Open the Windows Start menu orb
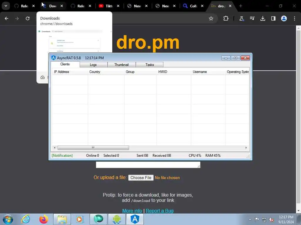 [8, 219]
